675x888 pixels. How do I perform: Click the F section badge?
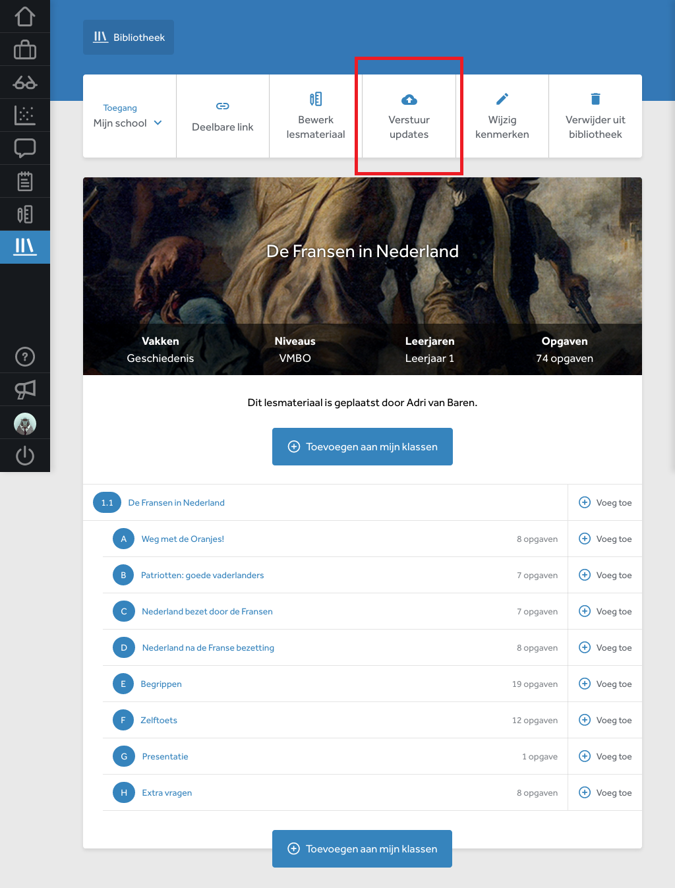[123, 721]
